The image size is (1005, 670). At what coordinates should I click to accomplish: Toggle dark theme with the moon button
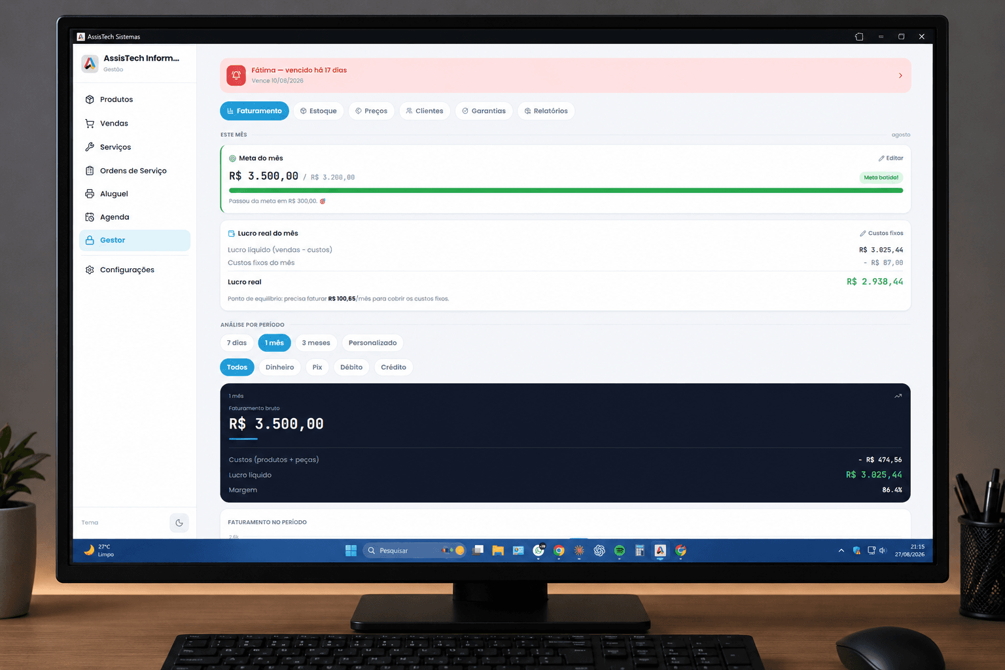pos(179,523)
